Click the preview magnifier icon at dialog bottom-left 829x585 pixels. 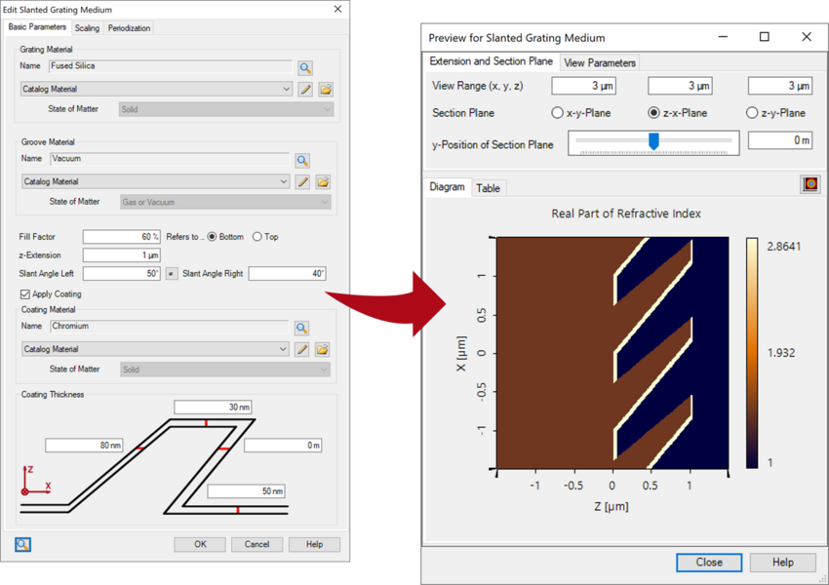(22, 545)
